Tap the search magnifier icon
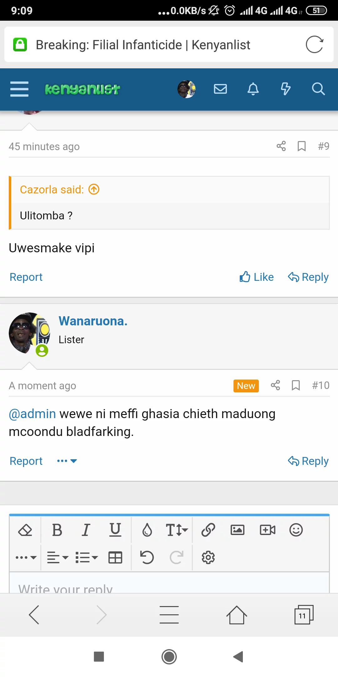Image resolution: width=338 pixels, height=677 pixels. [x=318, y=89]
